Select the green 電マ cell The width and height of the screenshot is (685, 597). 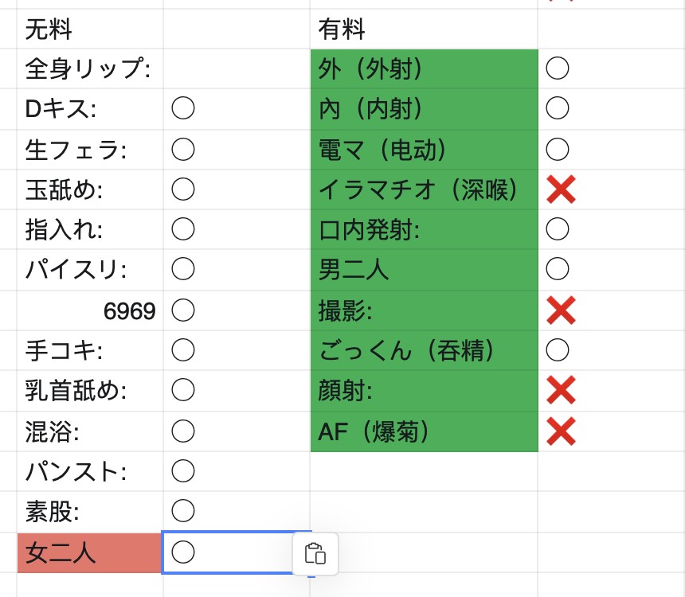(424, 150)
